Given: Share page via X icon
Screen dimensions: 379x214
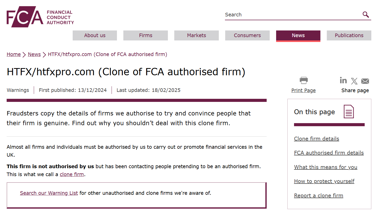Looking at the screenshot, I should (x=354, y=81).
